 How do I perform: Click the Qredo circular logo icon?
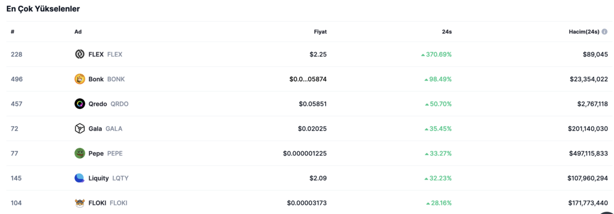pos(80,104)
